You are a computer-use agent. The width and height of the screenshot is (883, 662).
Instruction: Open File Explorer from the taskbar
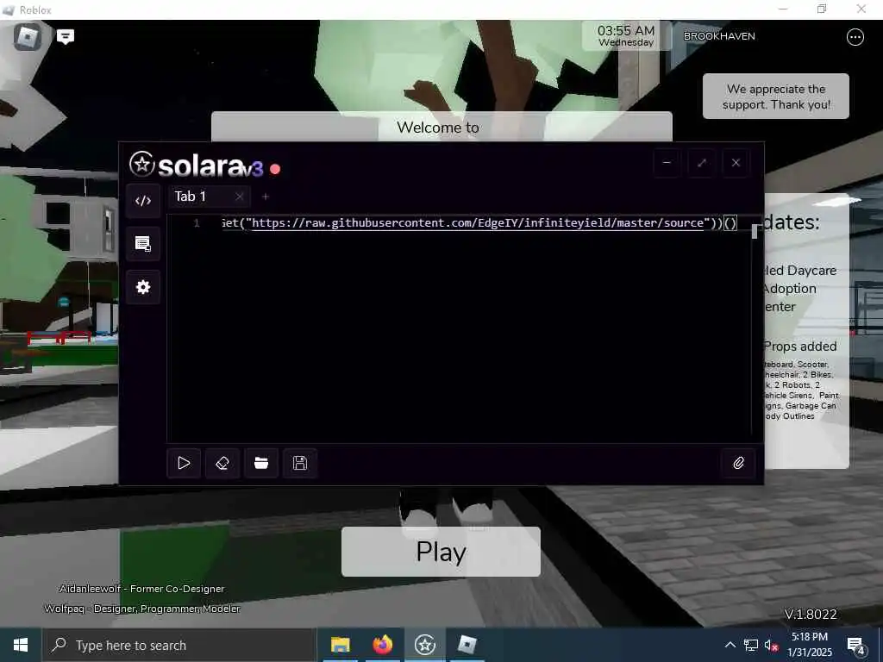coord(340,645)
